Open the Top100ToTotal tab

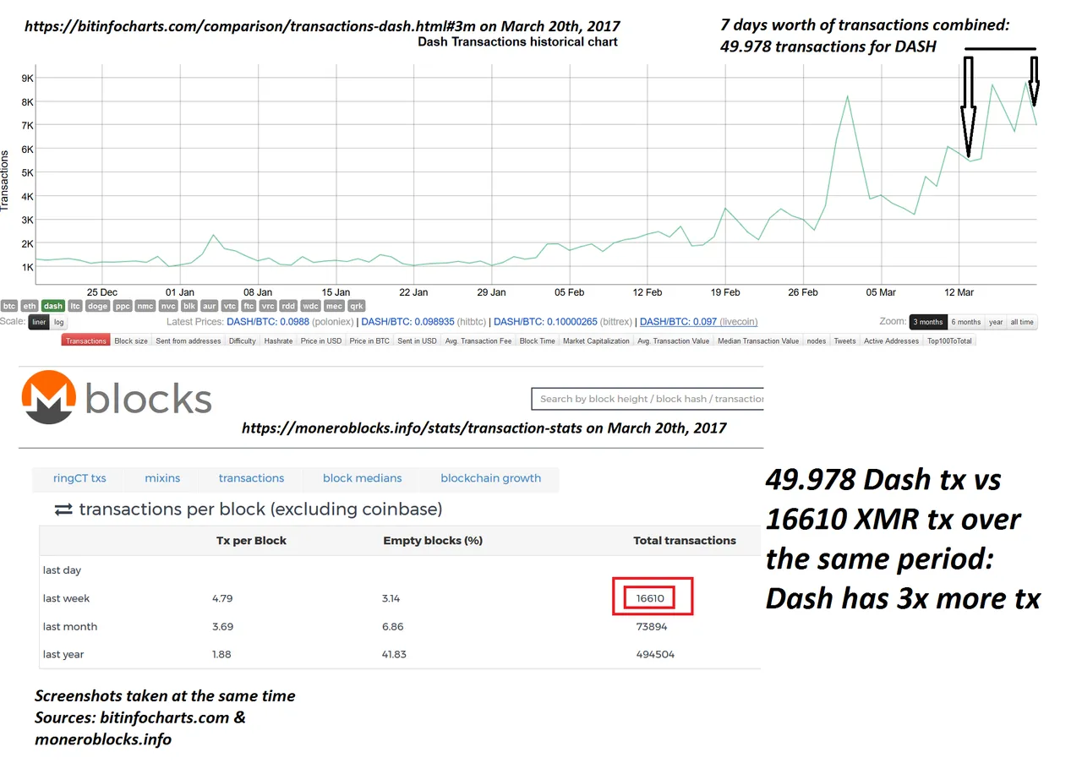click(x=949, y=341)
